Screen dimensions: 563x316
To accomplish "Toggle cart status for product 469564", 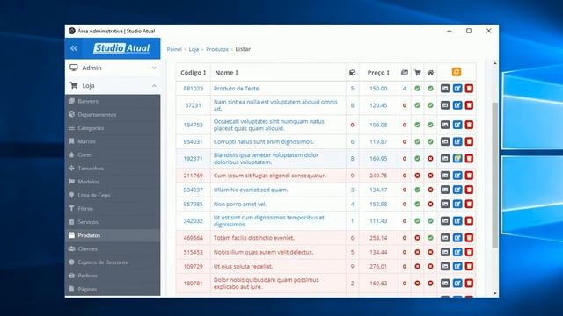I will [x=417, y=238].
